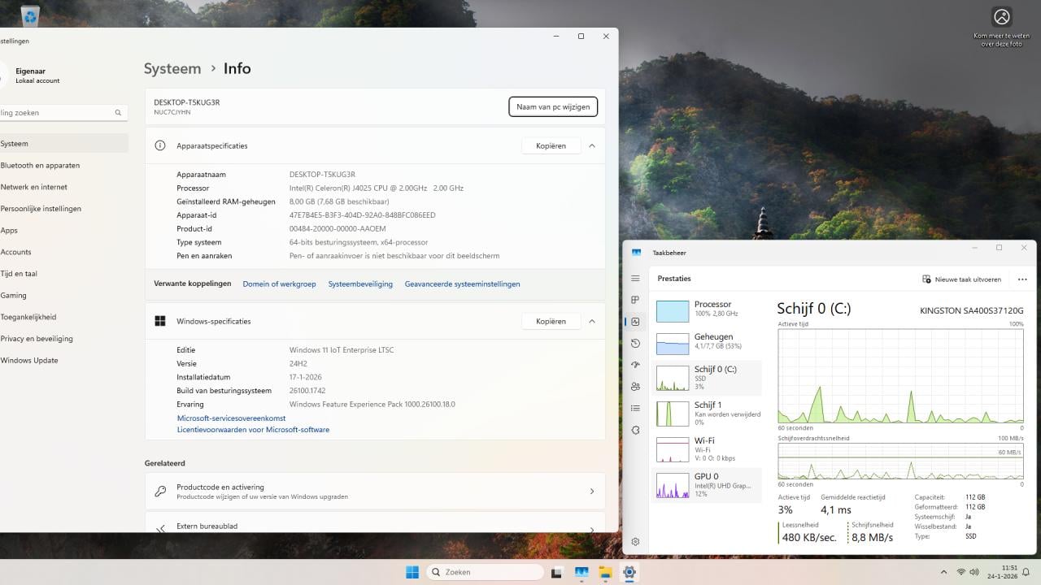Open Services puzzle icon in Task Manager
Viewport: 1041px width, 585px height.
(635, 430)
